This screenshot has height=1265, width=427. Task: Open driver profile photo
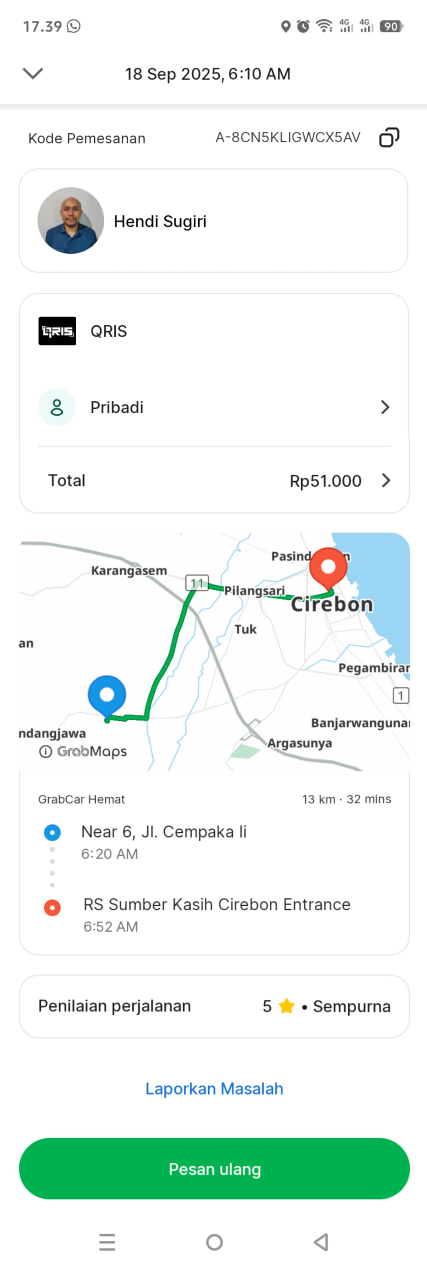pyautogui.click(x=71, y=220)
